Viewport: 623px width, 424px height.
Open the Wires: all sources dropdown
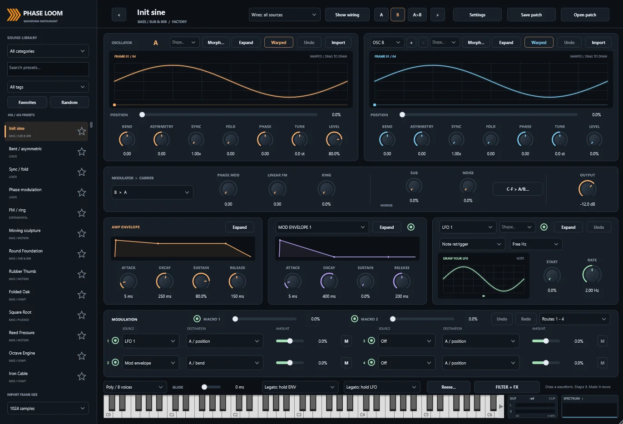tap(285, 15)
